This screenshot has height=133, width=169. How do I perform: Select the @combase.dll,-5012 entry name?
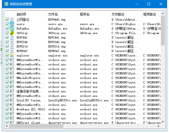click(x=31, y=109)
